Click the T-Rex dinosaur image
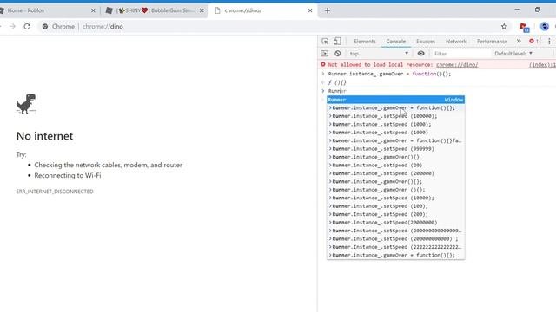556x312 pixels. pyautogui.click(x=26, y=104)
